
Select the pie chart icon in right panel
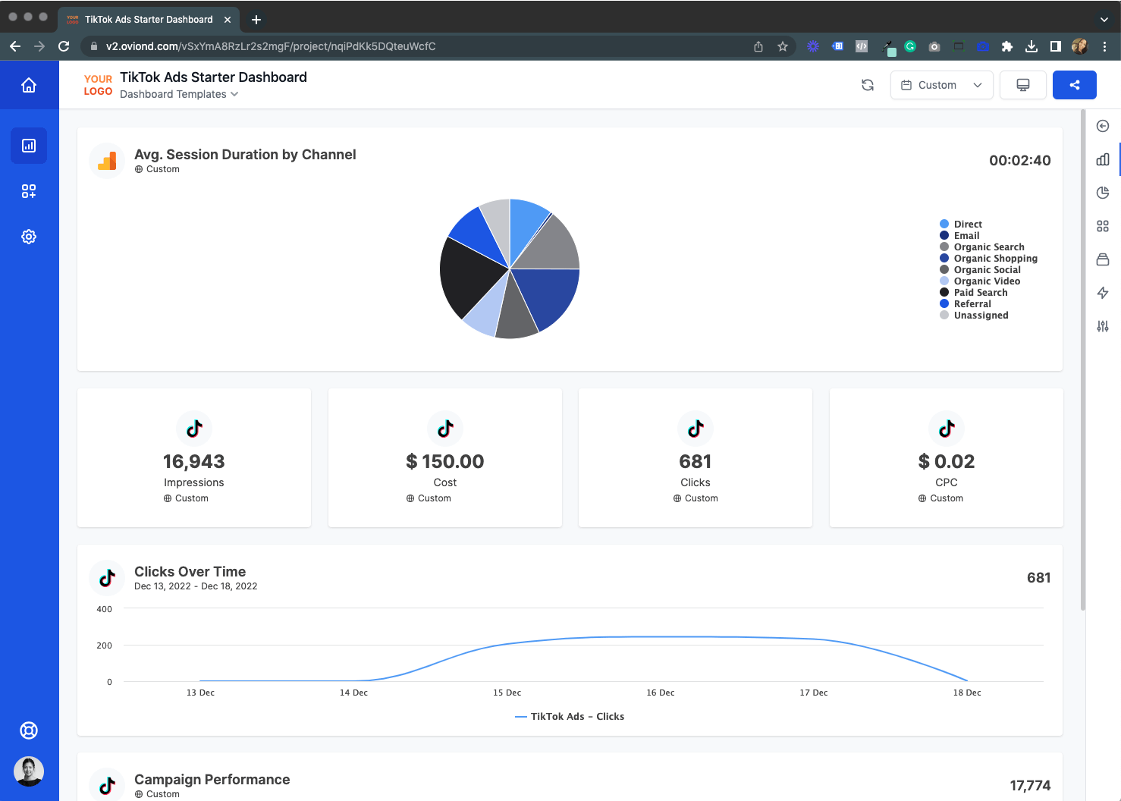[x=1103, y=193]
